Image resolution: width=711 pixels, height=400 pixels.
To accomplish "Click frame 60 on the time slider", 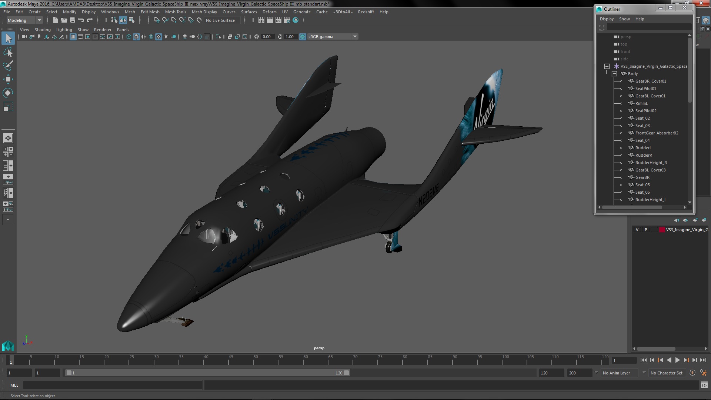I will (306, 360).
